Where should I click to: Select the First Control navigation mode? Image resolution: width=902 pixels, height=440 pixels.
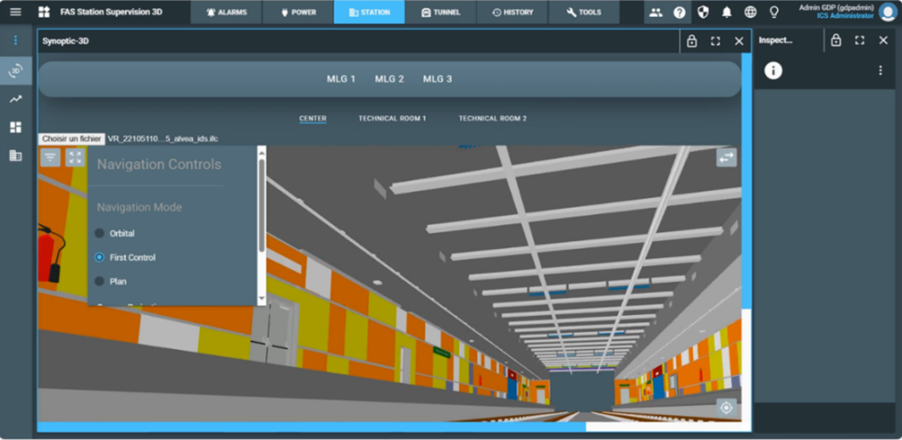[100, 257]
